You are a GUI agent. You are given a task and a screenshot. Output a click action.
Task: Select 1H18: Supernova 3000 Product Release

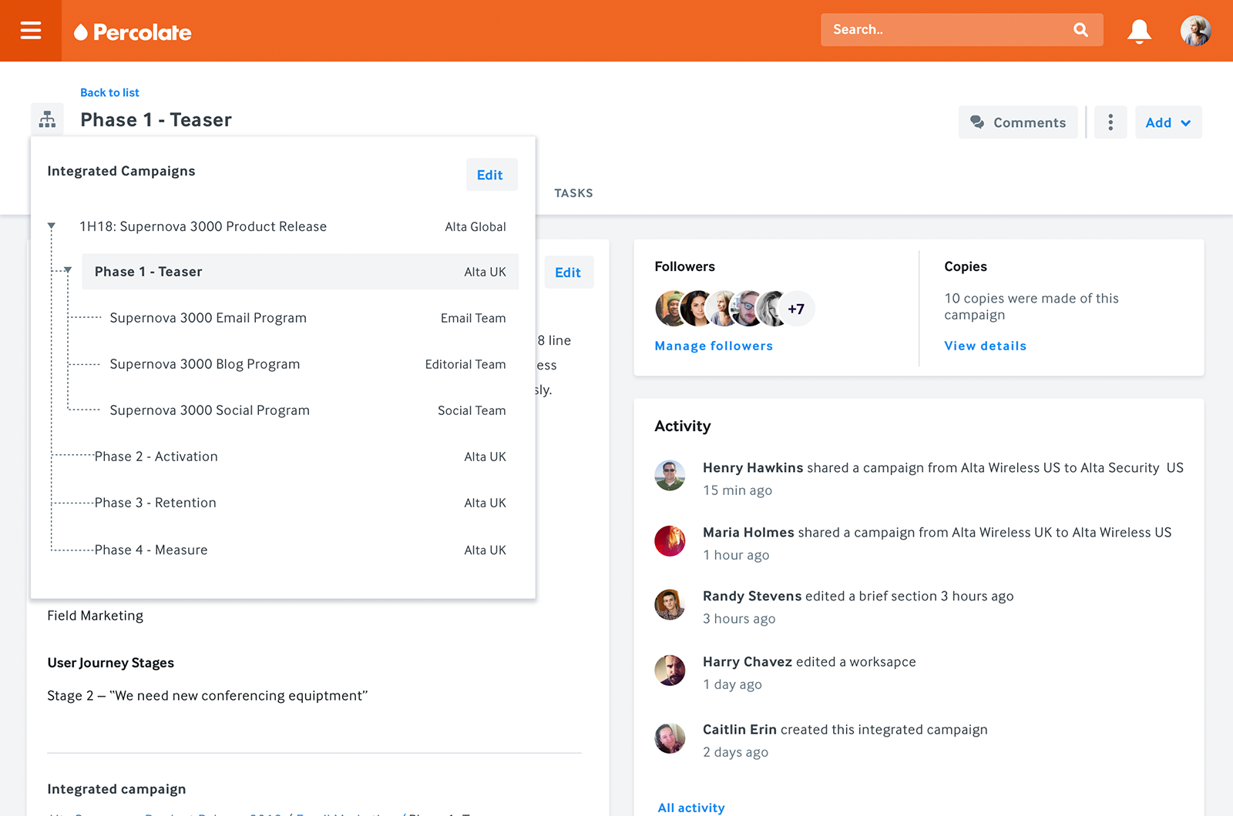[203, 226]
